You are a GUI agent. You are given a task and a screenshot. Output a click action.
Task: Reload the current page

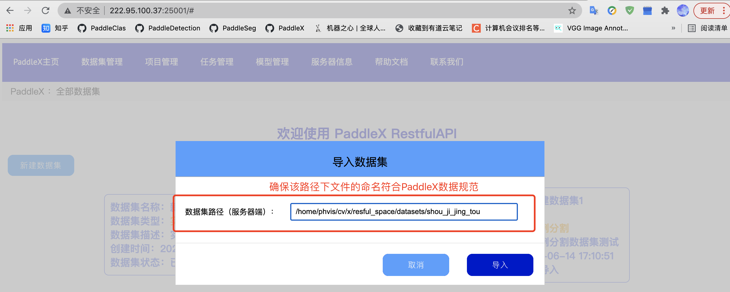(46, 11)
